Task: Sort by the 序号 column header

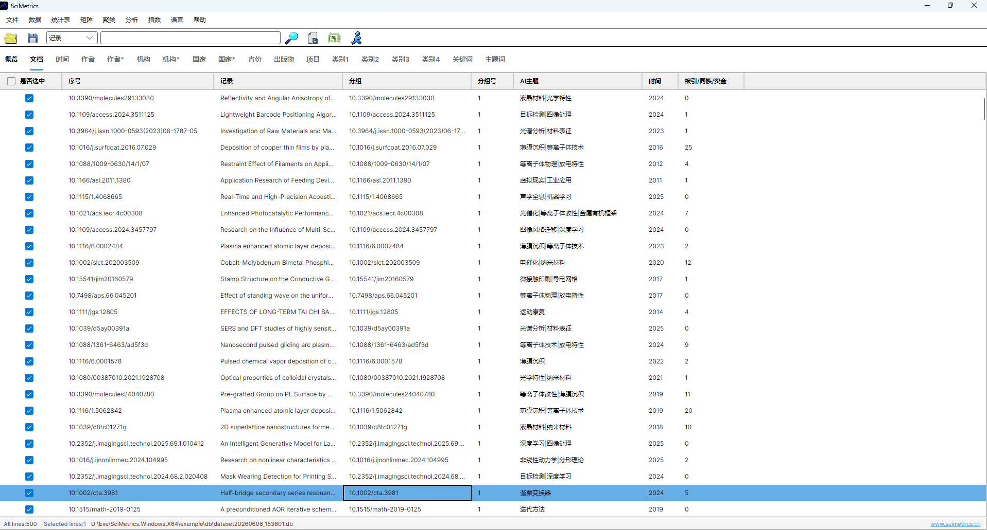Action: tap(138, 81)
